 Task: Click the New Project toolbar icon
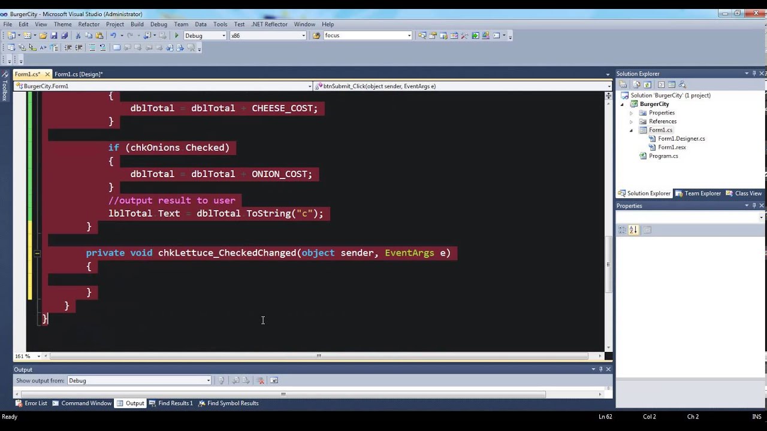(x=10, y=35)
